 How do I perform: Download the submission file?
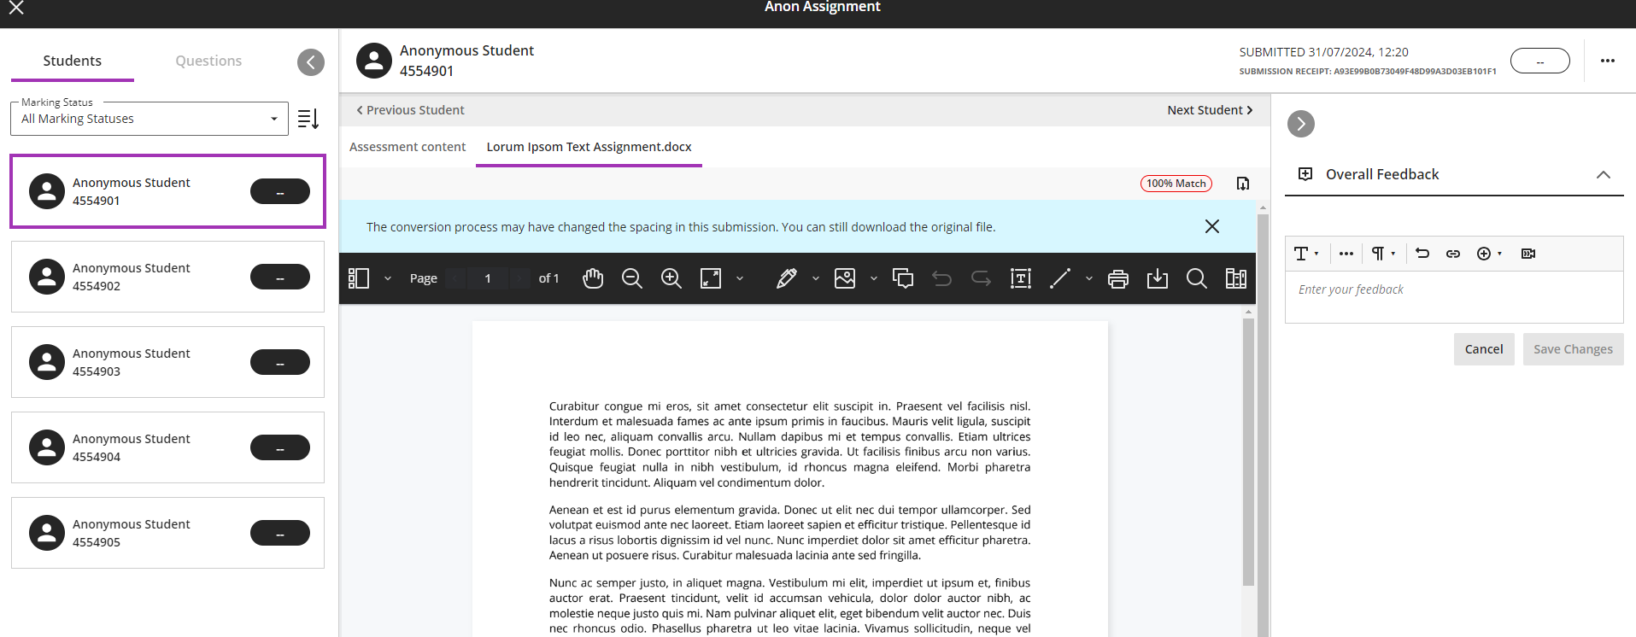[1158, 278]
